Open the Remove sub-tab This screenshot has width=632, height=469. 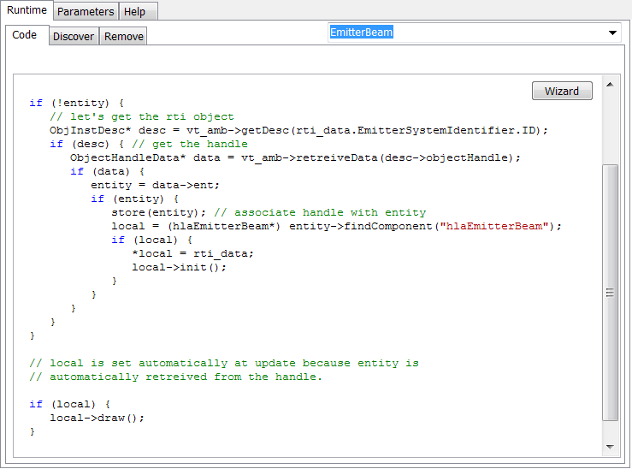coord(124,36)
